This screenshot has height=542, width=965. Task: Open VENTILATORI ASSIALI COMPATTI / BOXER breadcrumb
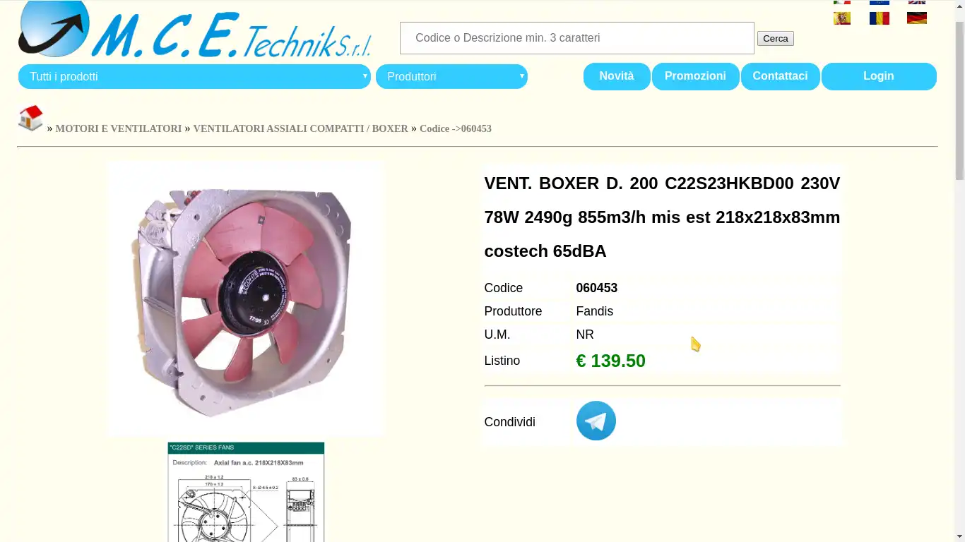(300, 128)
